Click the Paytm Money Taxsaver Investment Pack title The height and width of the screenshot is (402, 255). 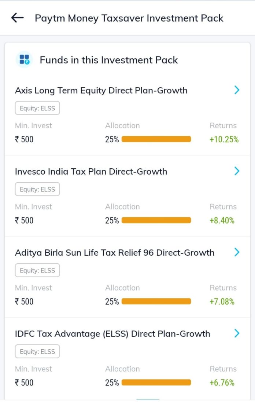click(129, 18)
